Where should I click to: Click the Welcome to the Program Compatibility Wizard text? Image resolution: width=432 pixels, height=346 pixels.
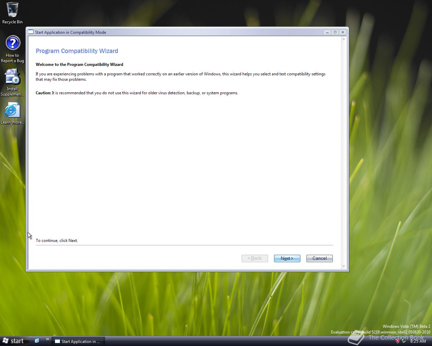pos(79,65)
